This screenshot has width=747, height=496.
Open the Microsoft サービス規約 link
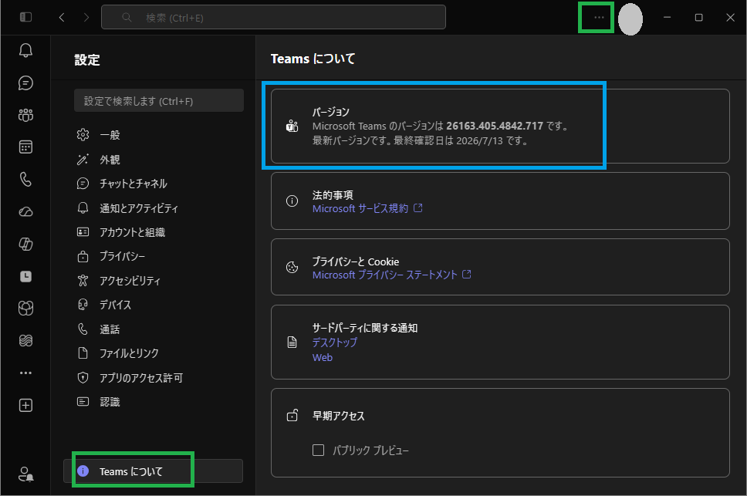point(367,208)
